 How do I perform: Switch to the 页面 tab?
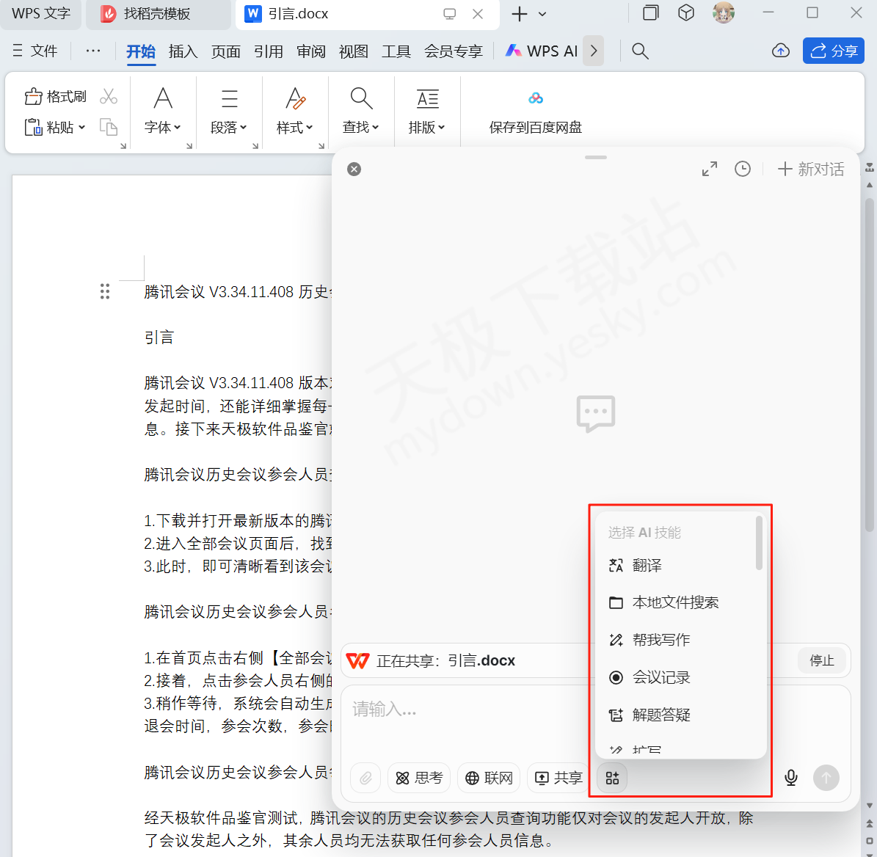[226, 51]
